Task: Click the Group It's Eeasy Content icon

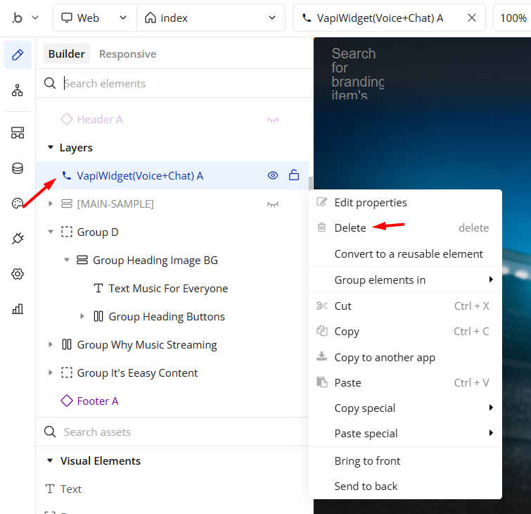Action: click(x=67, y=372)
